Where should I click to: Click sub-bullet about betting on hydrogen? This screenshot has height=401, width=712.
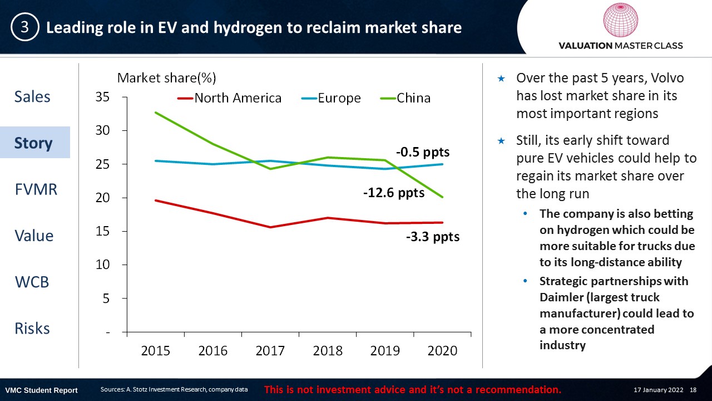pos(617,238)
